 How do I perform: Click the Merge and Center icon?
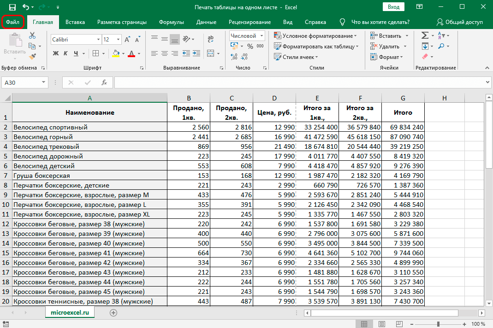[x=210, y=53]
